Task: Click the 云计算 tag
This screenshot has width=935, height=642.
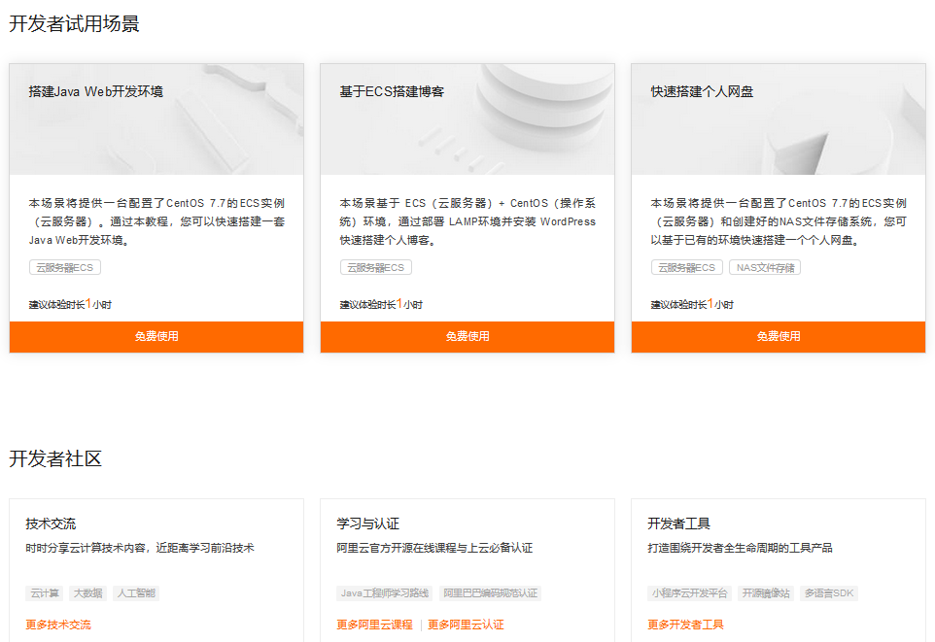Action: [45, 593]
